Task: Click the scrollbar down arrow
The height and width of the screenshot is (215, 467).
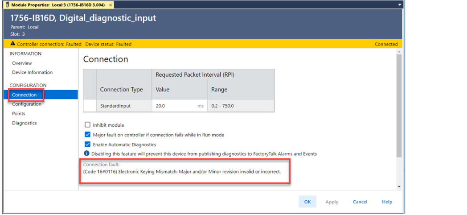Action: (399, 186)
